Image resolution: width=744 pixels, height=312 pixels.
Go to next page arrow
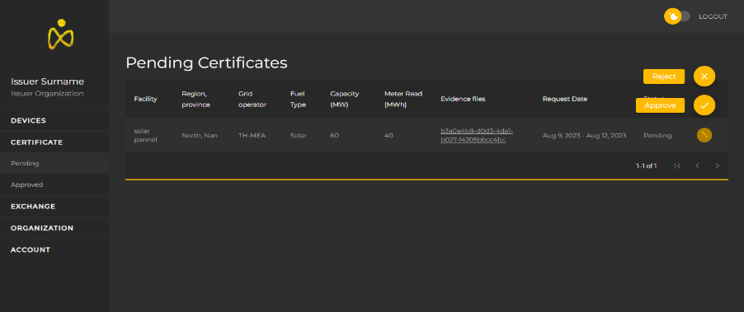point(717,165)
